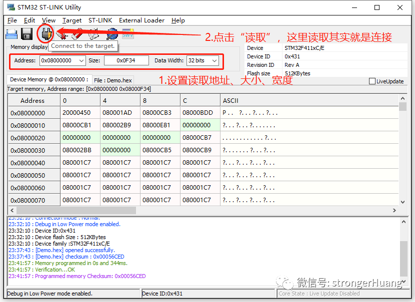Viewport: 415px width, 302px height.
Task: Click the Revision ID value Rev A
Action: [291, 65]
